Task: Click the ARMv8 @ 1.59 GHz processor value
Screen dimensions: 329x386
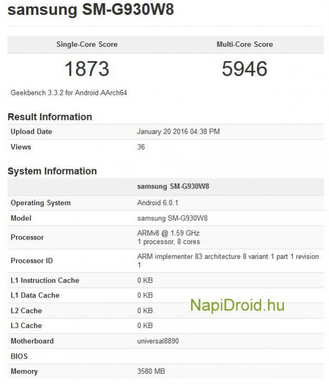Action: 168,233
